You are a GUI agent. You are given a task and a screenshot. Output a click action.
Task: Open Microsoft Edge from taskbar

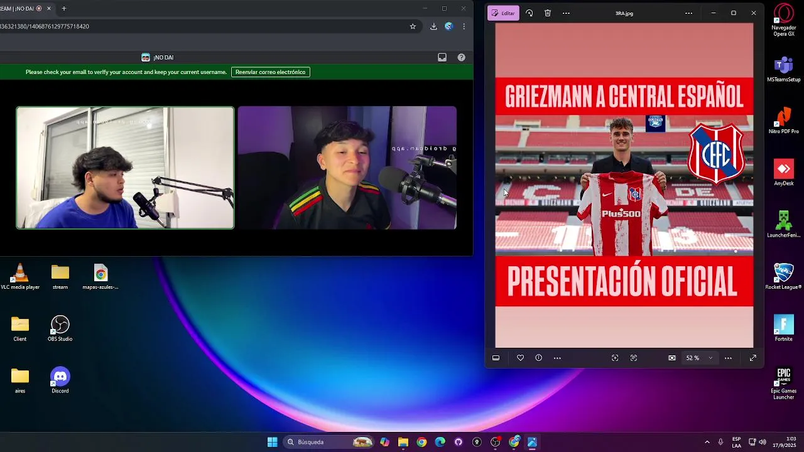coord(440,442)
